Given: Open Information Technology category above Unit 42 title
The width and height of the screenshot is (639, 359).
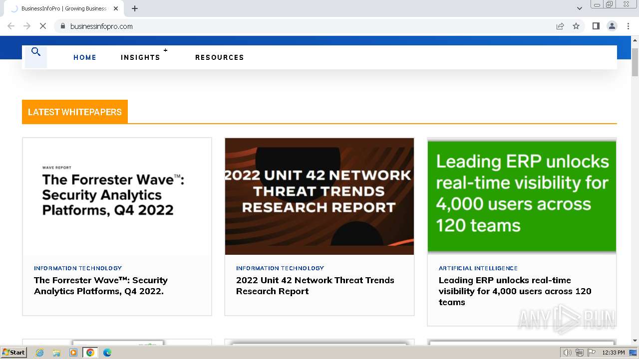Looking at the screenshot, I should tap(280, 268).
